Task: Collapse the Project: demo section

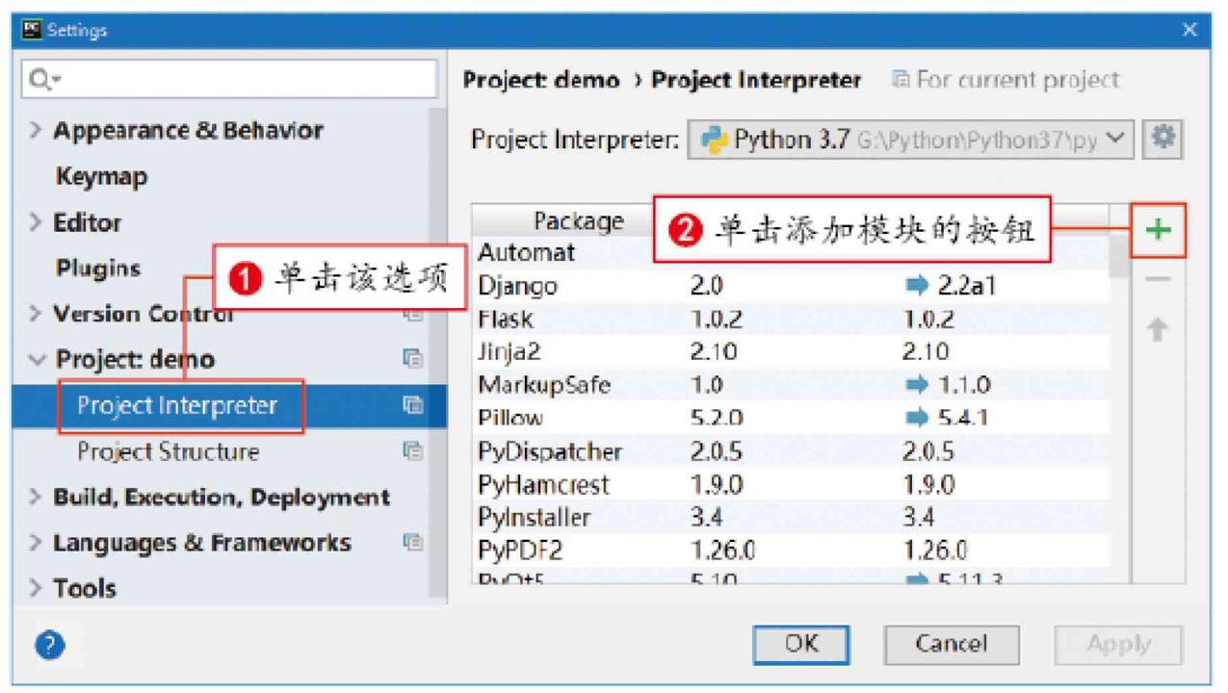Action: coord(37,360)
